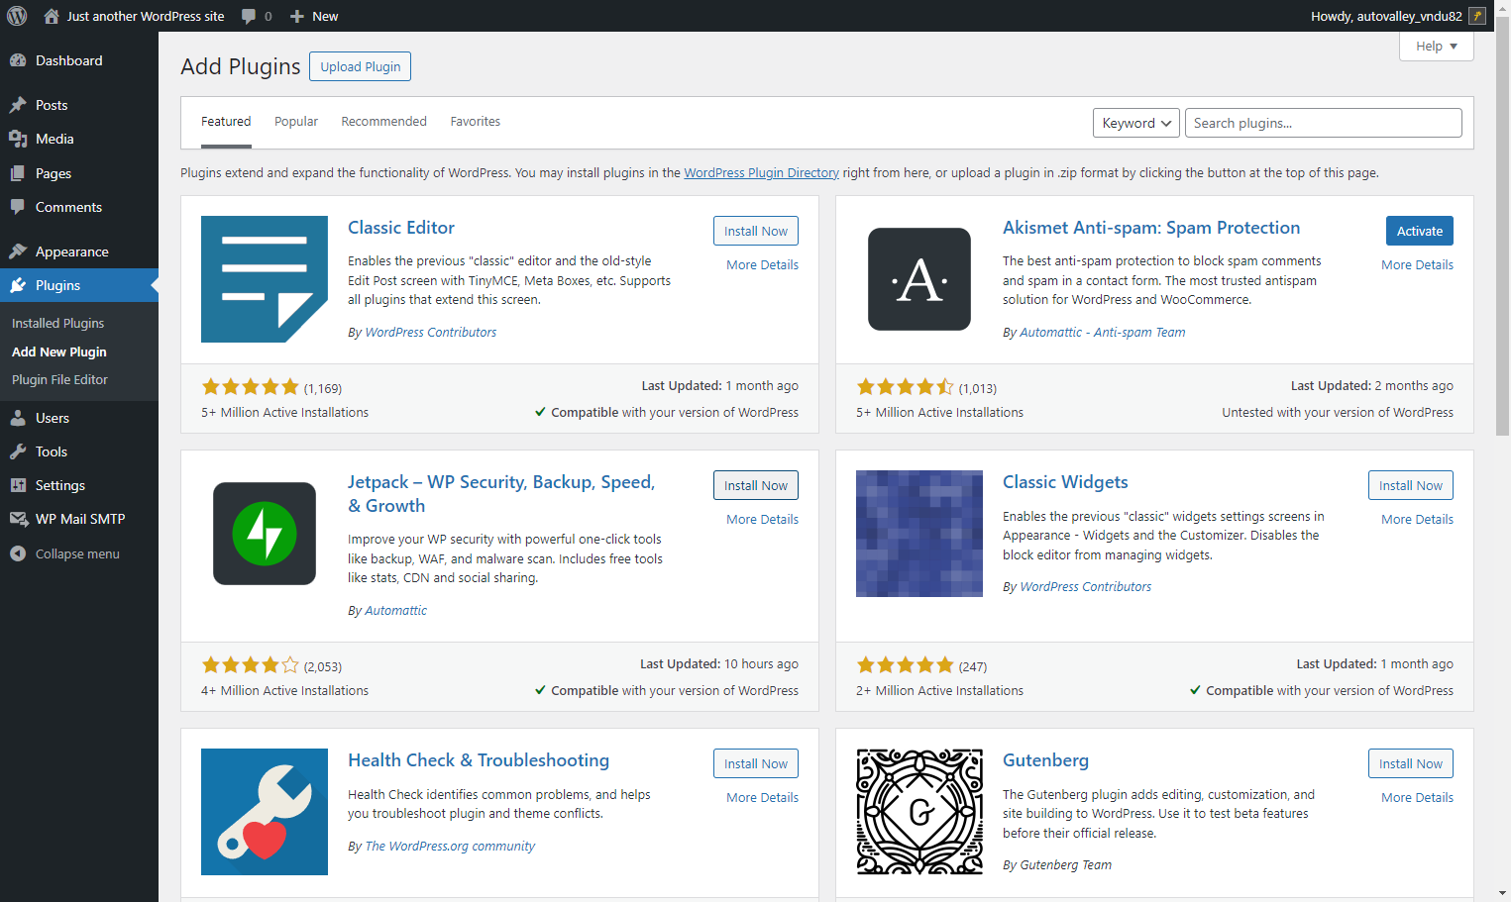Click the Collapse menu arrow icon
The image size is (1511, 902).
[x=18, y=553]
